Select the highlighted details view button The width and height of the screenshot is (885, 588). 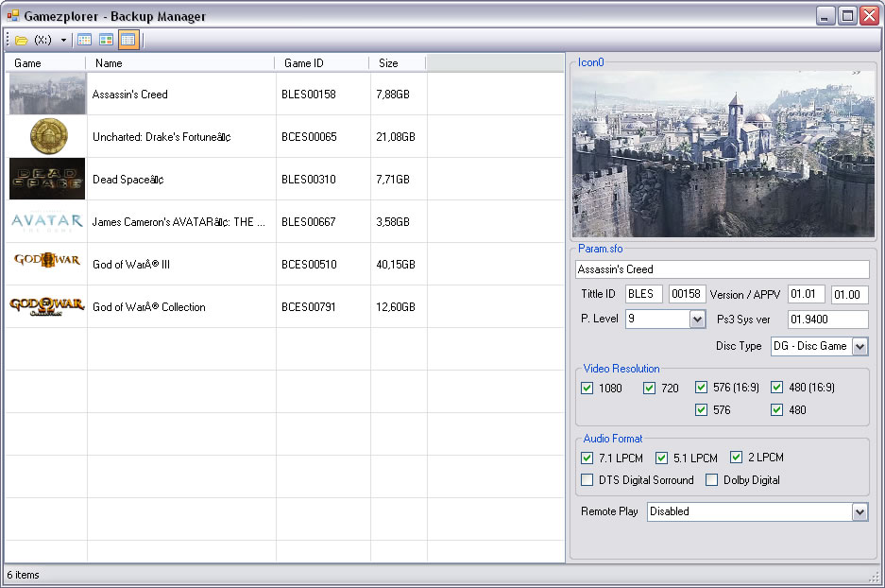click(128, 40)
